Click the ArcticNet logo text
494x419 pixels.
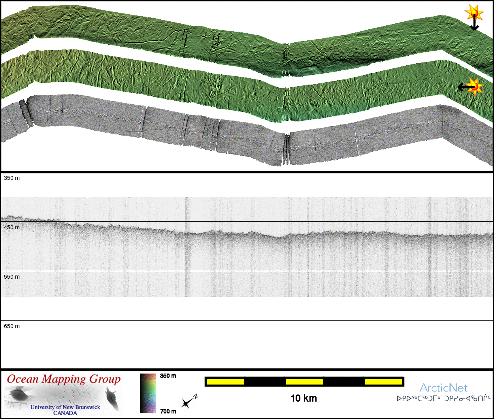coord(443,387)
